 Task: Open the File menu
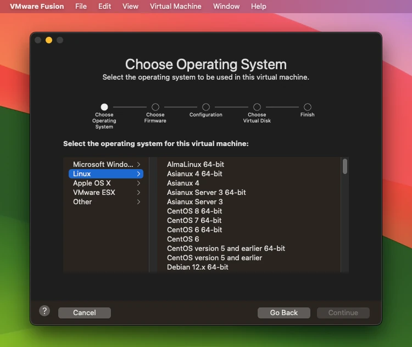click(81, 6)
